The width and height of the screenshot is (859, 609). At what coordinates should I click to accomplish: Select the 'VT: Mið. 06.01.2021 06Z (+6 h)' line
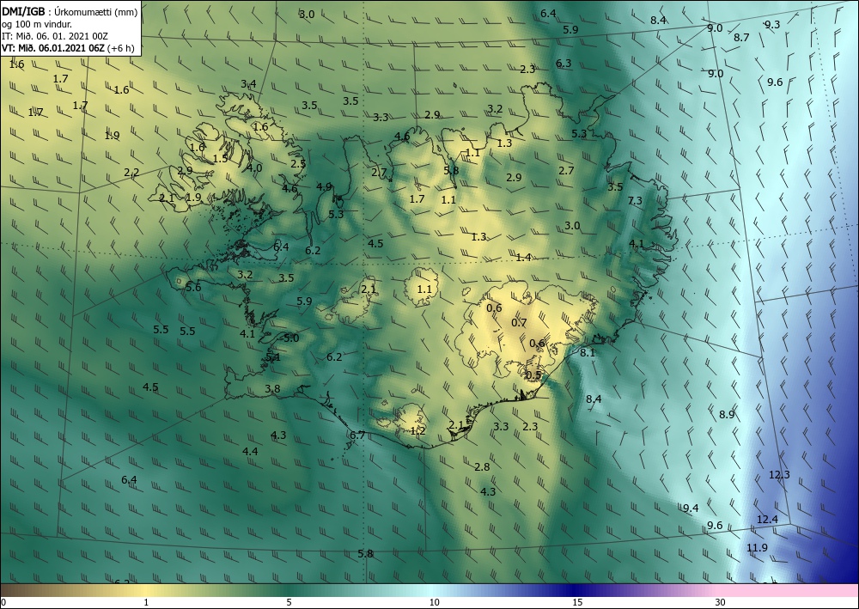68,47
